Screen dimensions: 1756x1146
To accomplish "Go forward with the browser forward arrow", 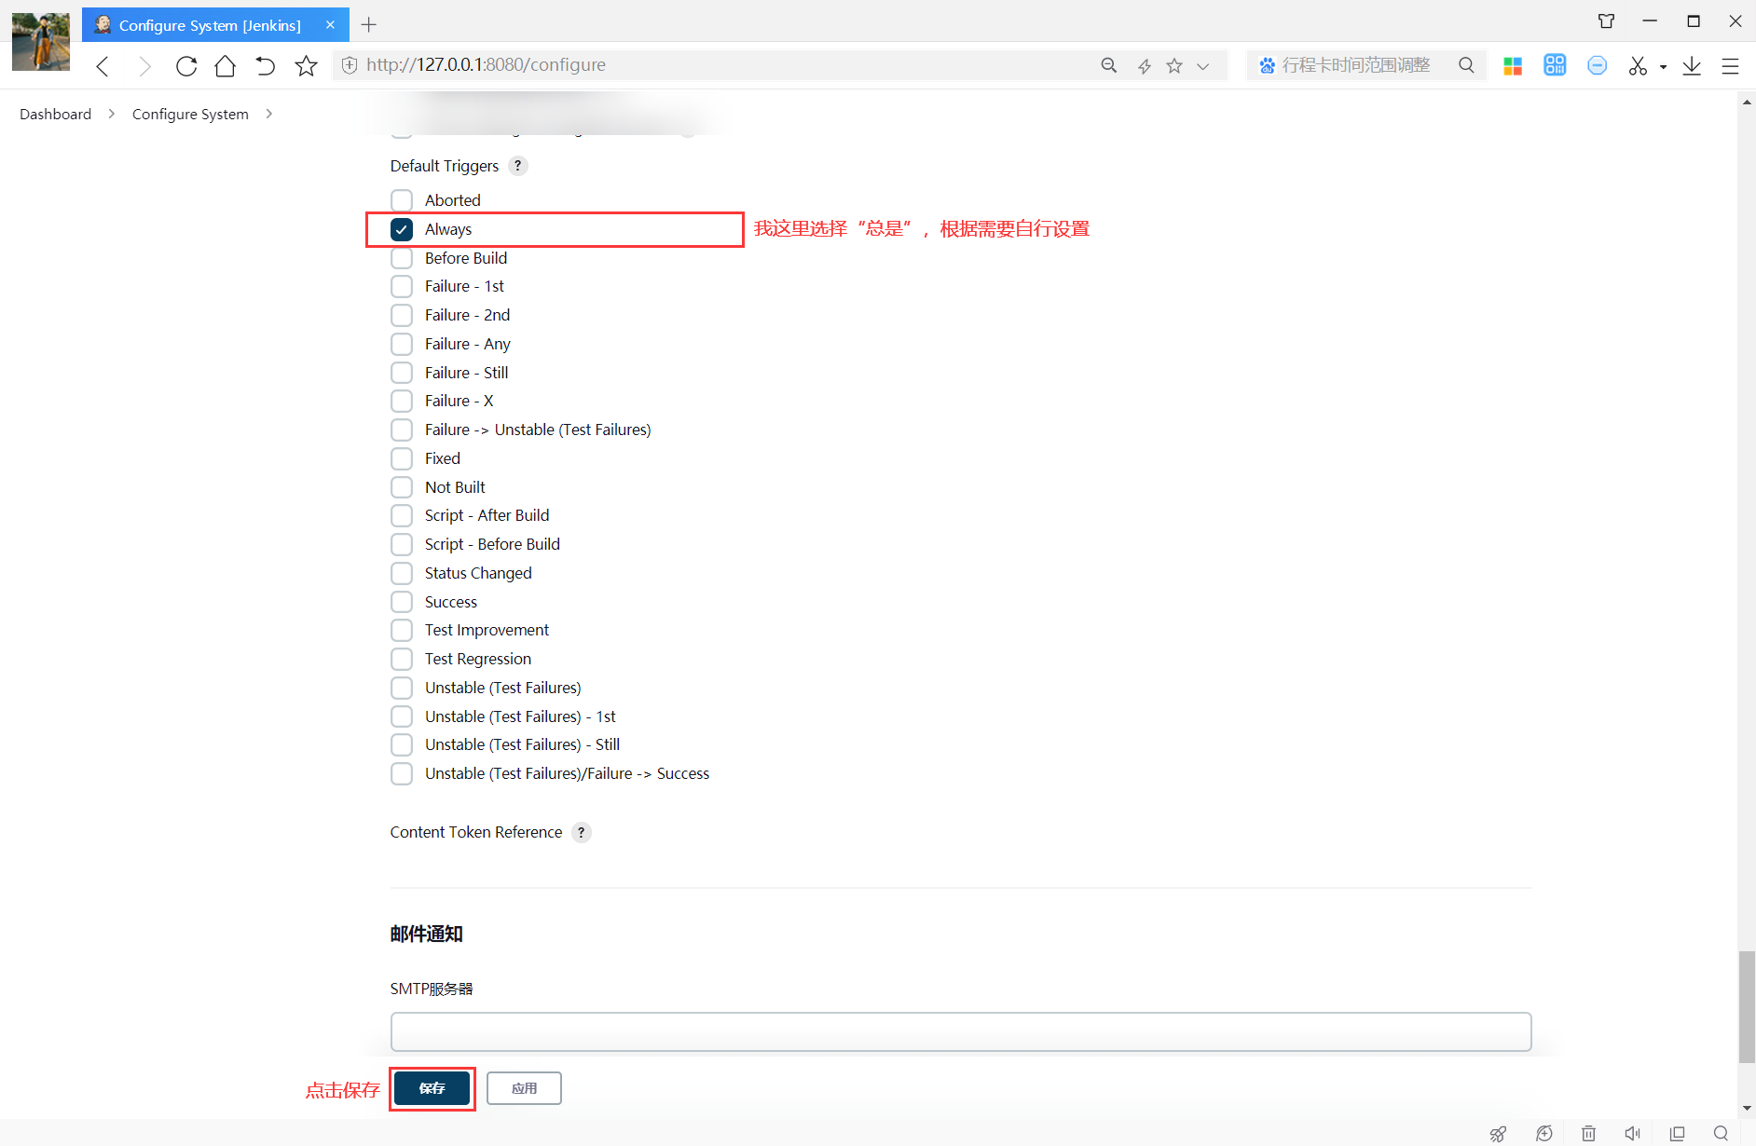I will [x=144, y=65].
